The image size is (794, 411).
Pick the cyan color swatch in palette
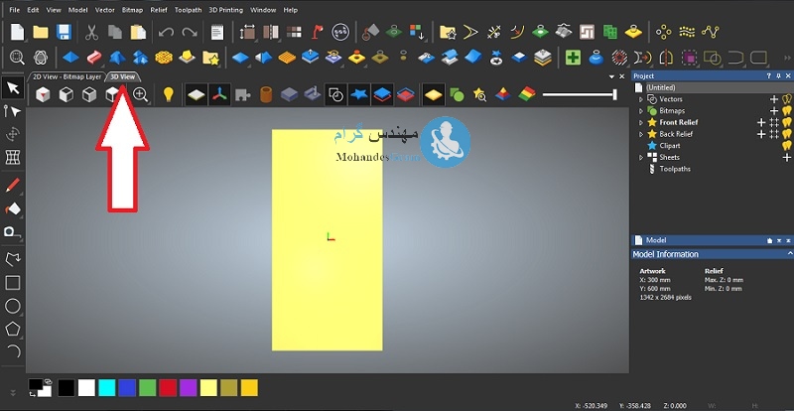click(106, 386)
